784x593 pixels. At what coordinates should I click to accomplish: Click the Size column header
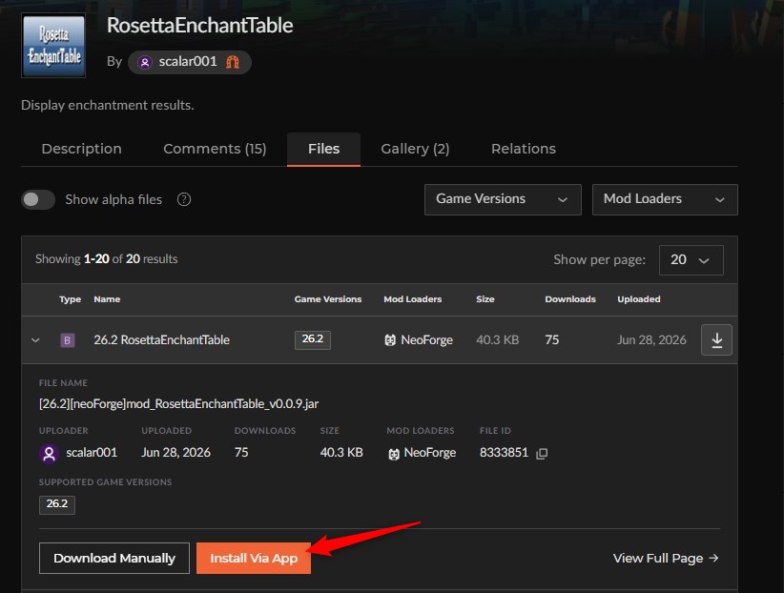coord(485,299)
